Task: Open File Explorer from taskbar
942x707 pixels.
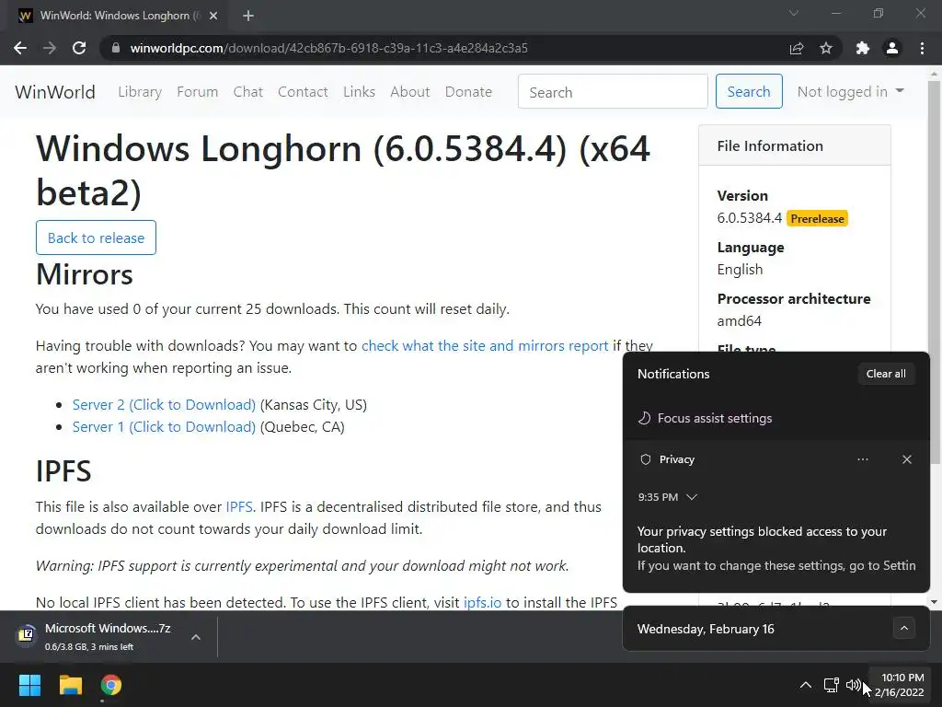Action: (x=70, y=685)
